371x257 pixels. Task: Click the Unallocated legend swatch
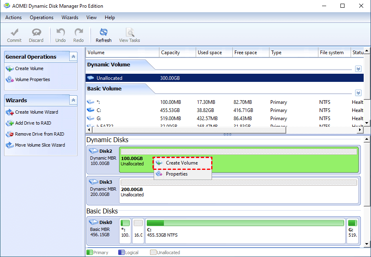pyautogui.click(x=153, y=252)
